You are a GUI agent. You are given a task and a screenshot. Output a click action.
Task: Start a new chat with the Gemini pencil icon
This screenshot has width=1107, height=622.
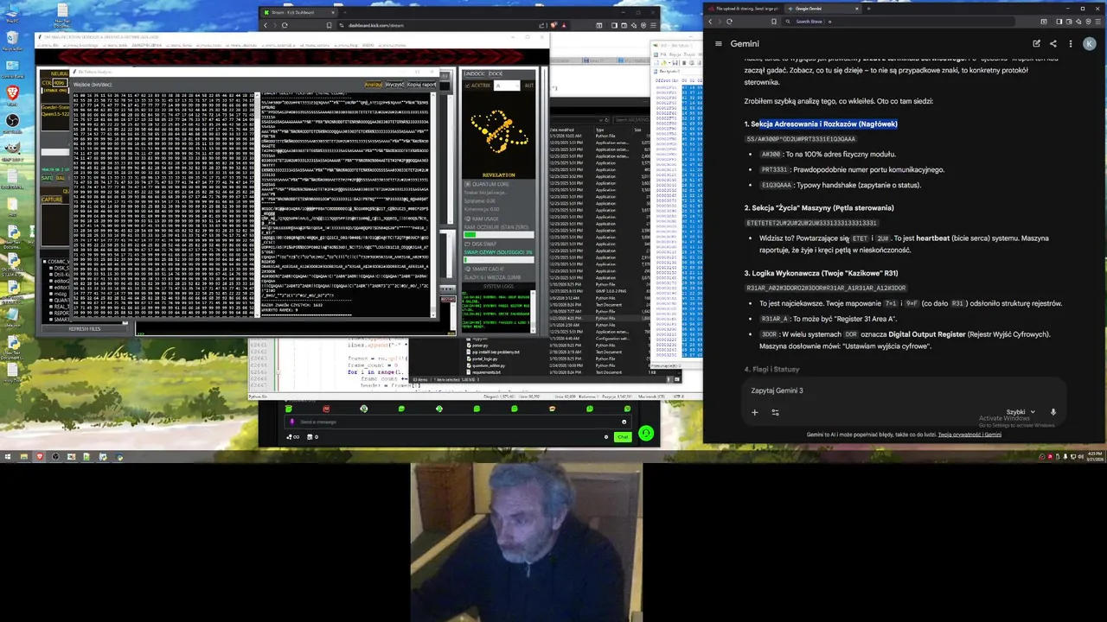click(x=1036, y=43)
